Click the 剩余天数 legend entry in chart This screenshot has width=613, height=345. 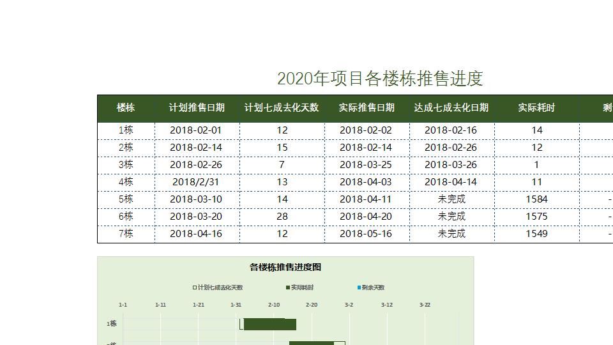point(370,287)
